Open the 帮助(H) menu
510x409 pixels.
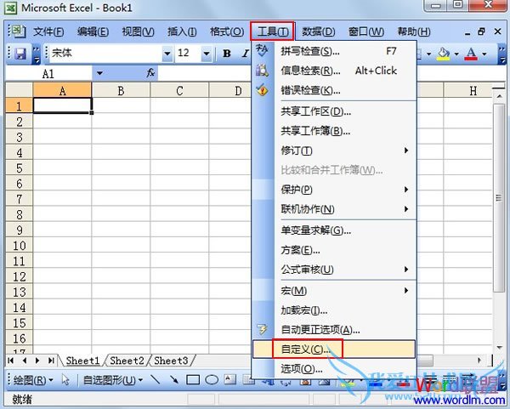click(414, 31)
